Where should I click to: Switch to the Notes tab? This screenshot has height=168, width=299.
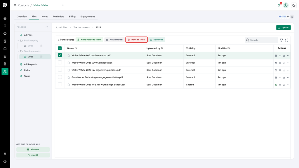tap(45, 17)
